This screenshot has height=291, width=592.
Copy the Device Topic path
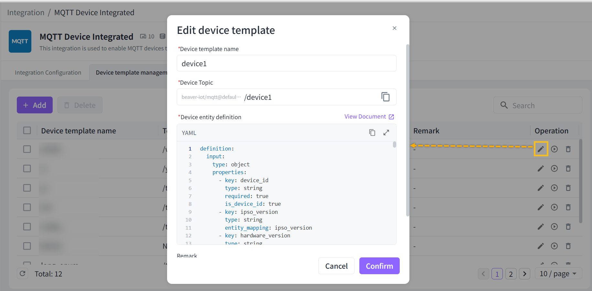click(385, 97)
